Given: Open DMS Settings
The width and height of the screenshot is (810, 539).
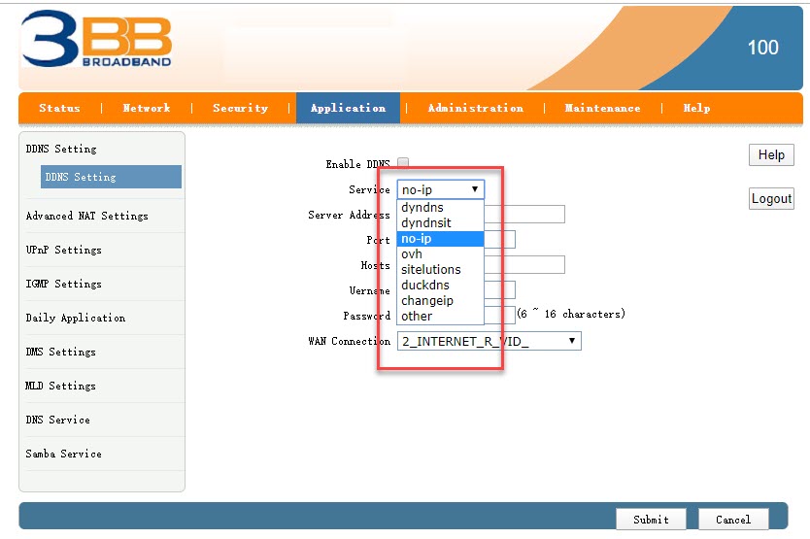Looking at the screenshot, I should click(60, 352).
